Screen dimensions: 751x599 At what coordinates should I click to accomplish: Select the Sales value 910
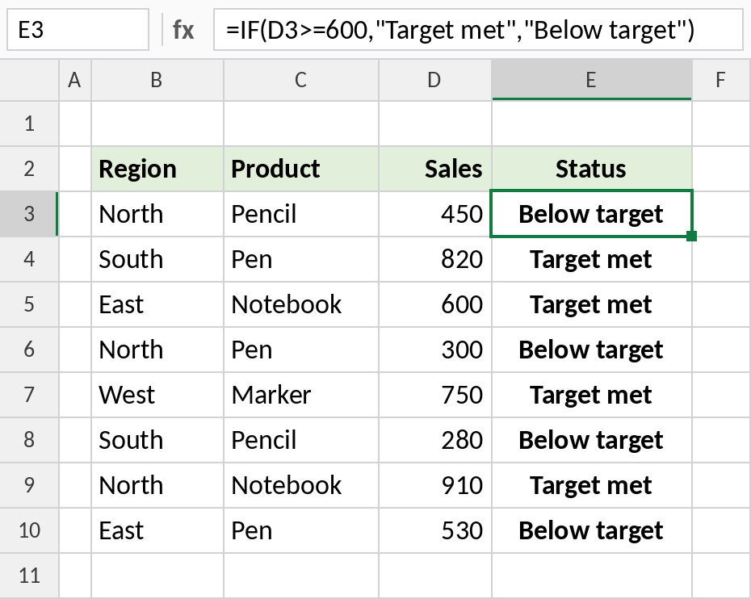point(435,485)
